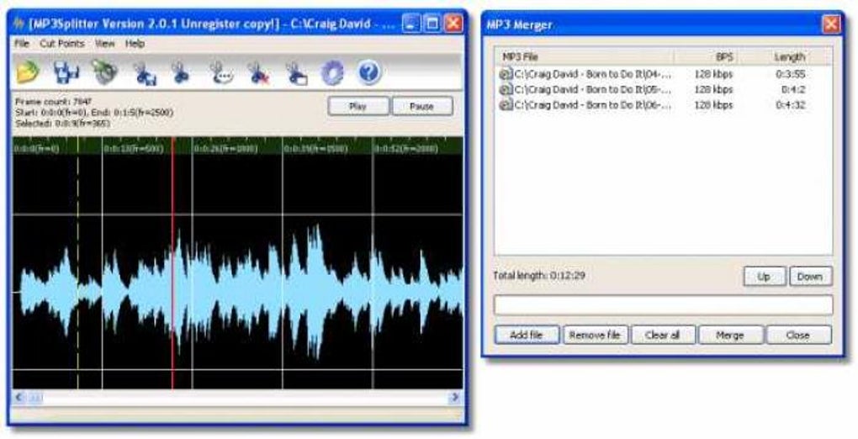This screenshot has height=439, width=858.
Task: Minimize the MP3Splitter window
Action: click(x=411, y=24)
